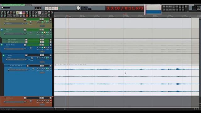Click the green loop arrow toolbar icon
The height and width of the screenshot is (113, 201).
click(x=30, y=16)
